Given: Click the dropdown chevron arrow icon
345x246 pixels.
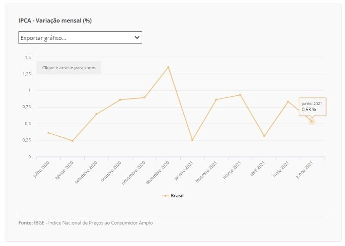Looking at the screenshot, I should coord(137,37).
